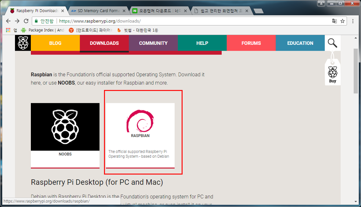Click the RASPBIAN download tile
361x207 pixels.
[x=140, y=136]
